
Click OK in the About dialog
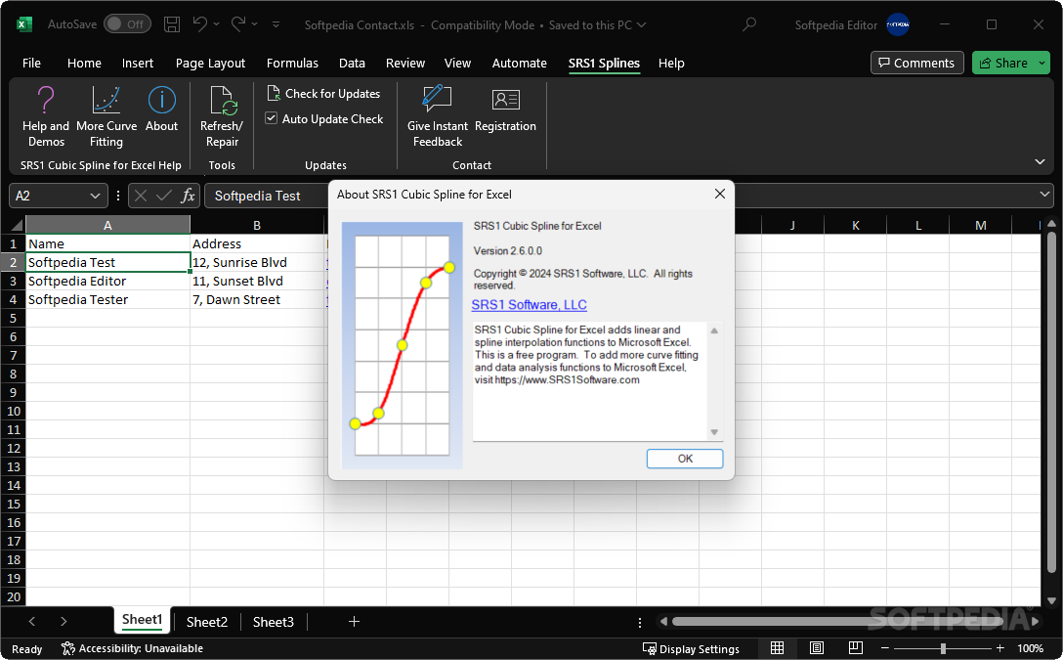[685, 459]
